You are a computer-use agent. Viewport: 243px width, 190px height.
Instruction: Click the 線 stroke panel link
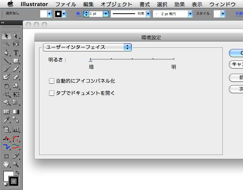[x=79, y=14]
